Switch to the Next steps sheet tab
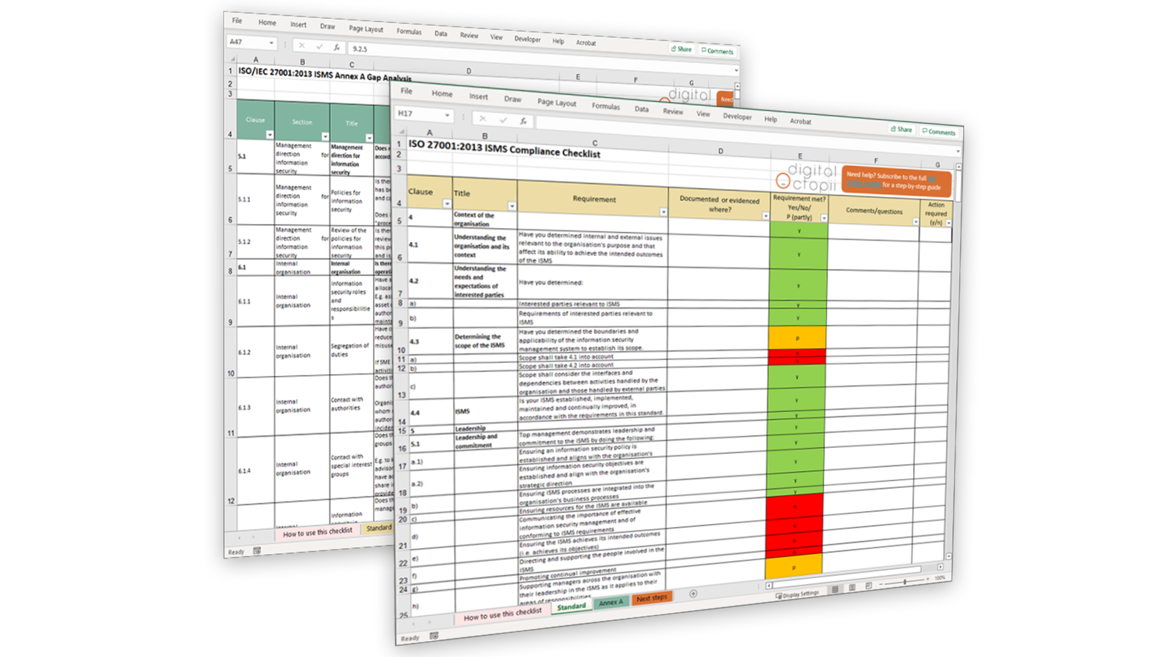Screen dimensions: 1168x657 [651, 599]
